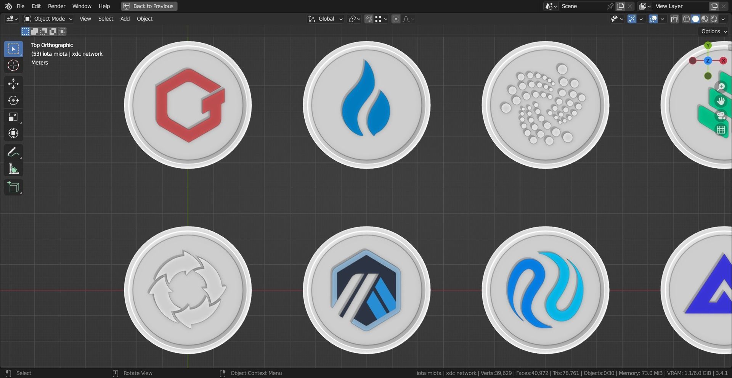The image size is (732, 378).
Task: Set selection mode to Set New
Action: (x=25, y=31)
